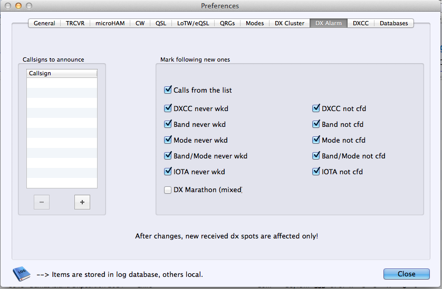Toggle Band/Mode never wkd checkbox
The image size is (442, 289).
coord(168,156)
